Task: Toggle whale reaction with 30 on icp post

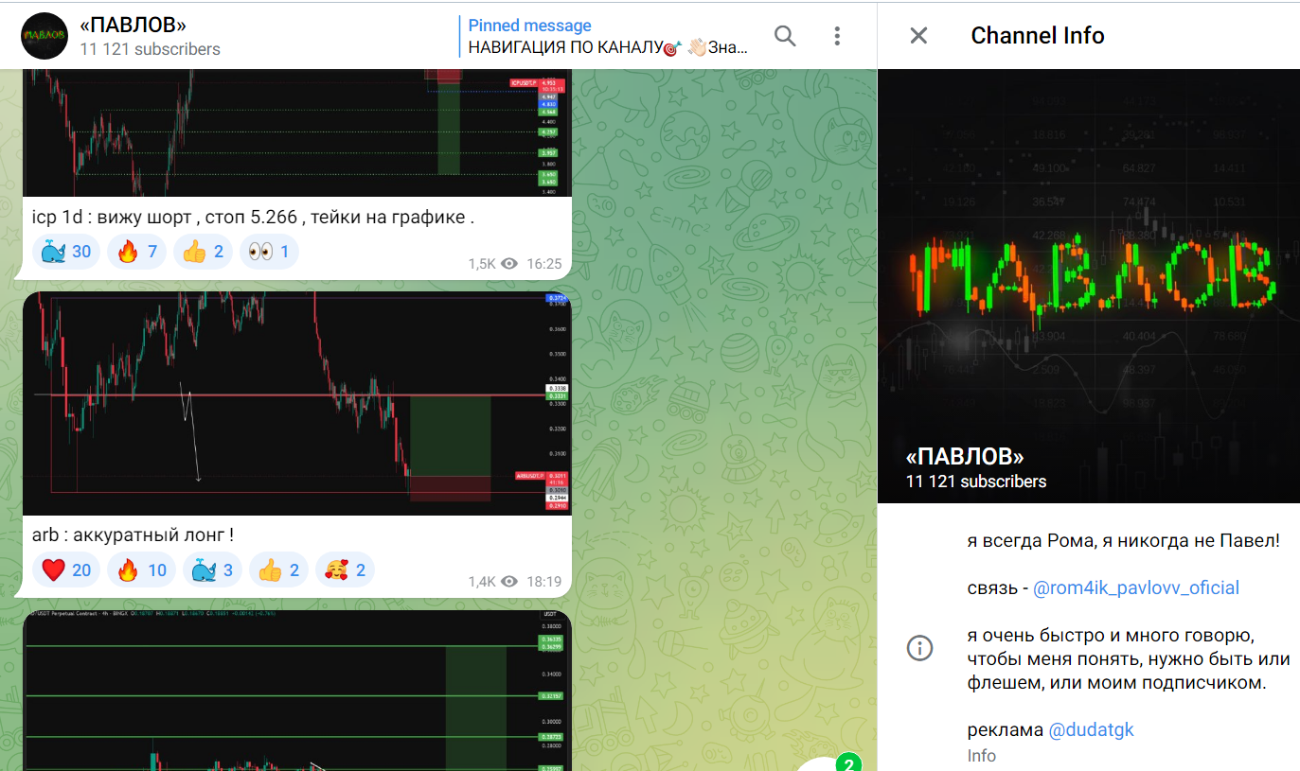Action: pyautogui.click(x=66, y=252)
